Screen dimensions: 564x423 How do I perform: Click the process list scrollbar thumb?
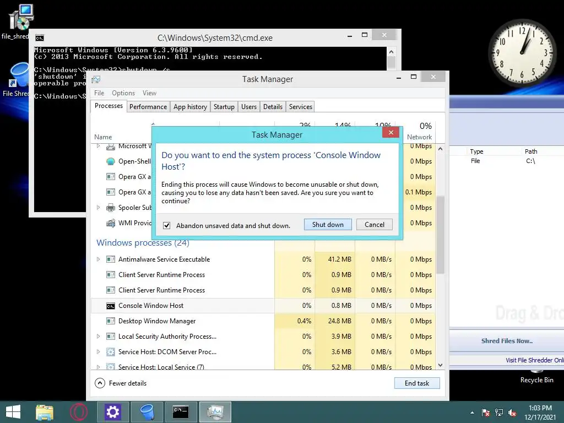point(440,235)
